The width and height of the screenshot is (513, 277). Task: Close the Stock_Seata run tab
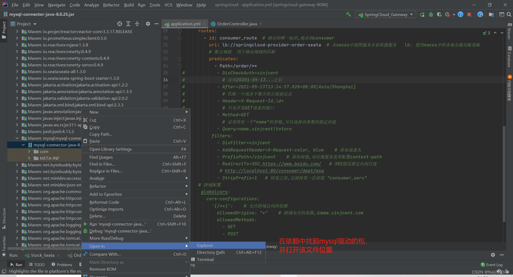click(58, 255)
